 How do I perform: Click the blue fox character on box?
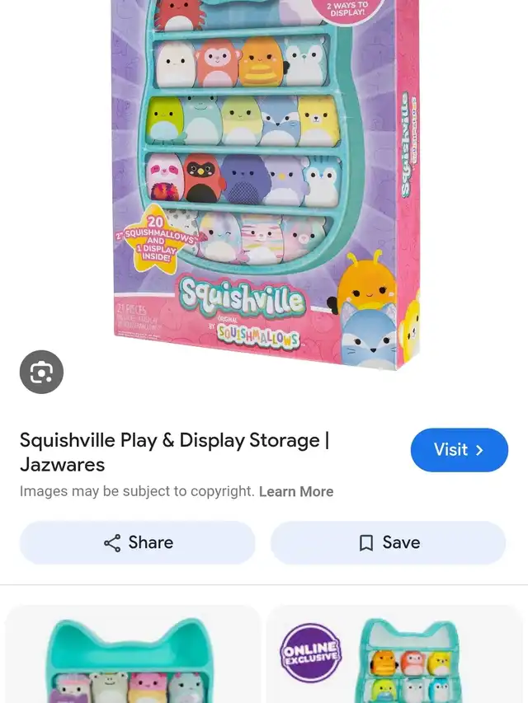369,334
